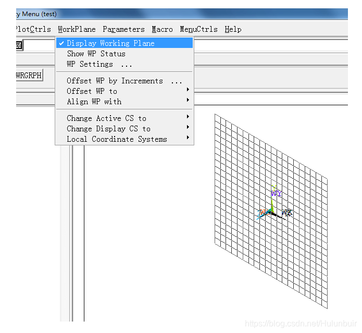Select Show WP Status
The height and width of the screenshot is (333, 362).
tap(96, 54)
